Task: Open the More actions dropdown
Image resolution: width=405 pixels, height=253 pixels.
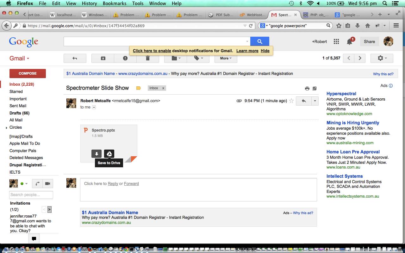Action: coord(226,58)
